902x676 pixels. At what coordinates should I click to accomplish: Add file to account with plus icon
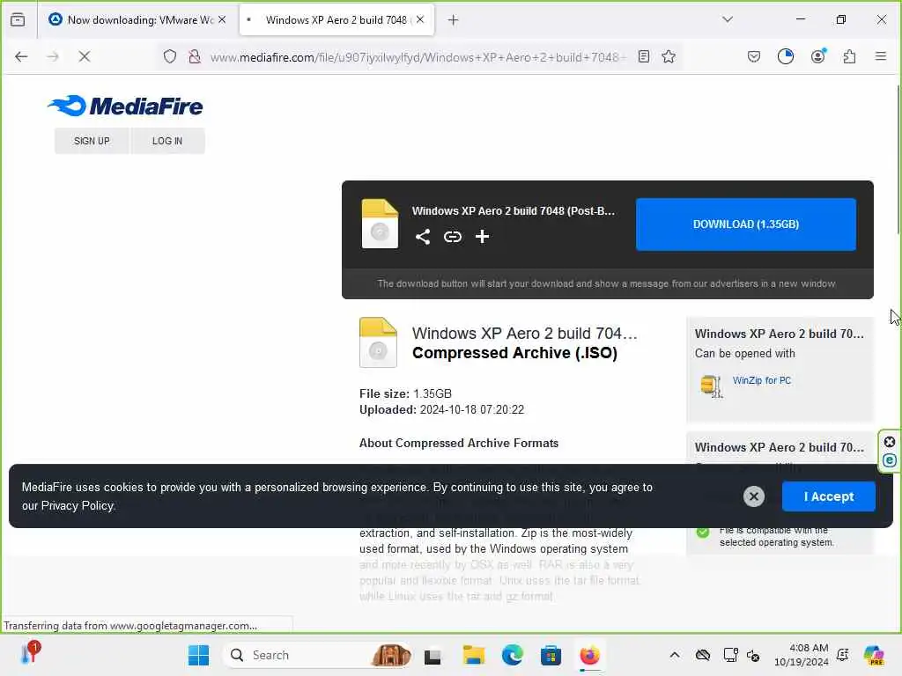point(482,237)
